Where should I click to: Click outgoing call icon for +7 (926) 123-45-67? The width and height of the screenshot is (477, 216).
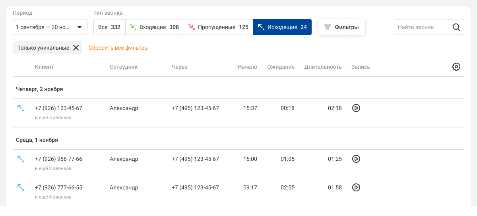point(20,108)
